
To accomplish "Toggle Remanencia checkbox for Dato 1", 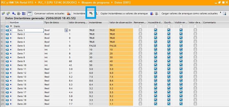I will [140, 30].
